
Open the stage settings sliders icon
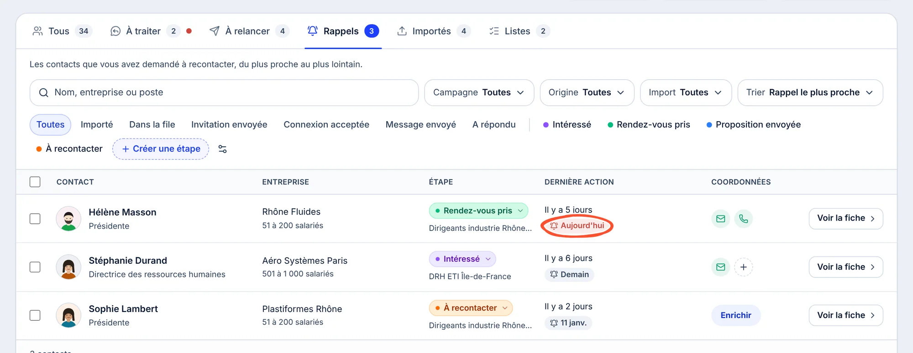(222, 149)
